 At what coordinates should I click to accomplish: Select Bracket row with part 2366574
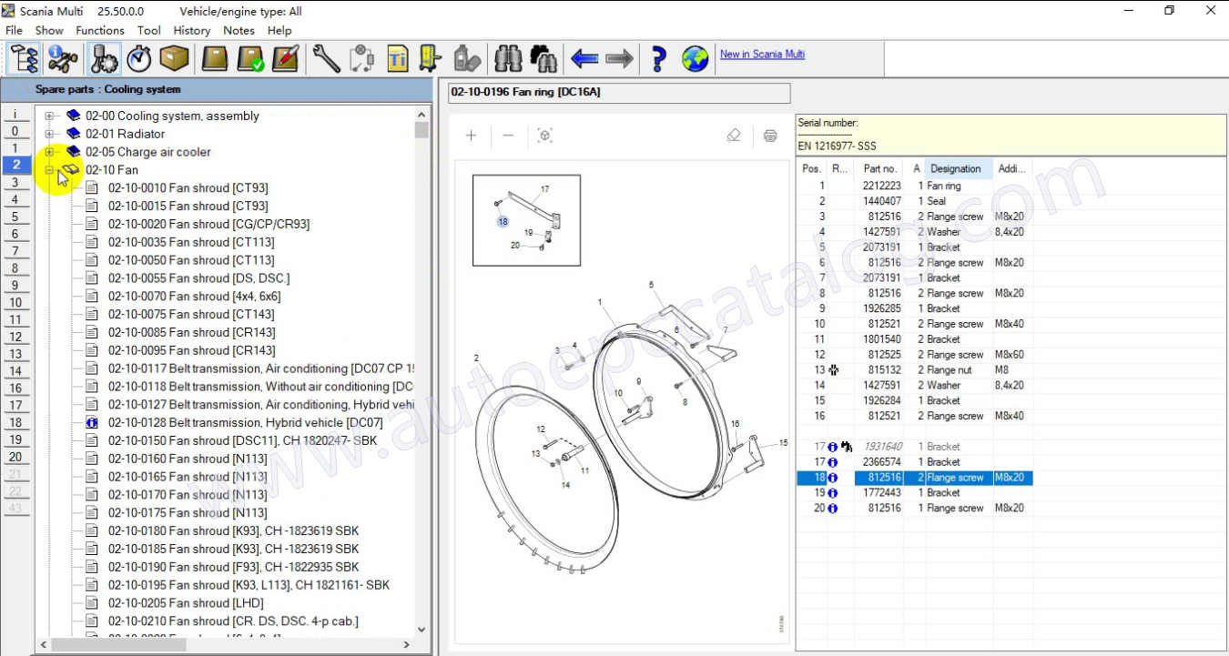pyautogui.click(x=914, y=462)
